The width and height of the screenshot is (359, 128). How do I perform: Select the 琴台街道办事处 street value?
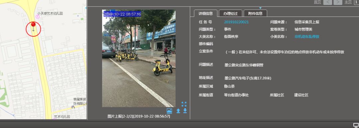tap(236, 95)
